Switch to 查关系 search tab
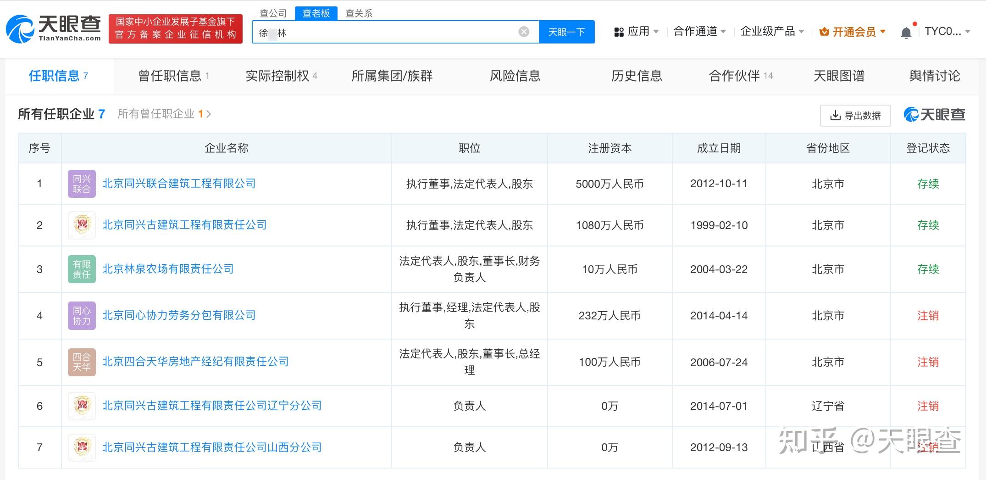This screenshot has height=480, width=986. click(359, 13)
